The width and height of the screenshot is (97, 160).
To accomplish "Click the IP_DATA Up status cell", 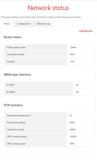I will 83,92.
